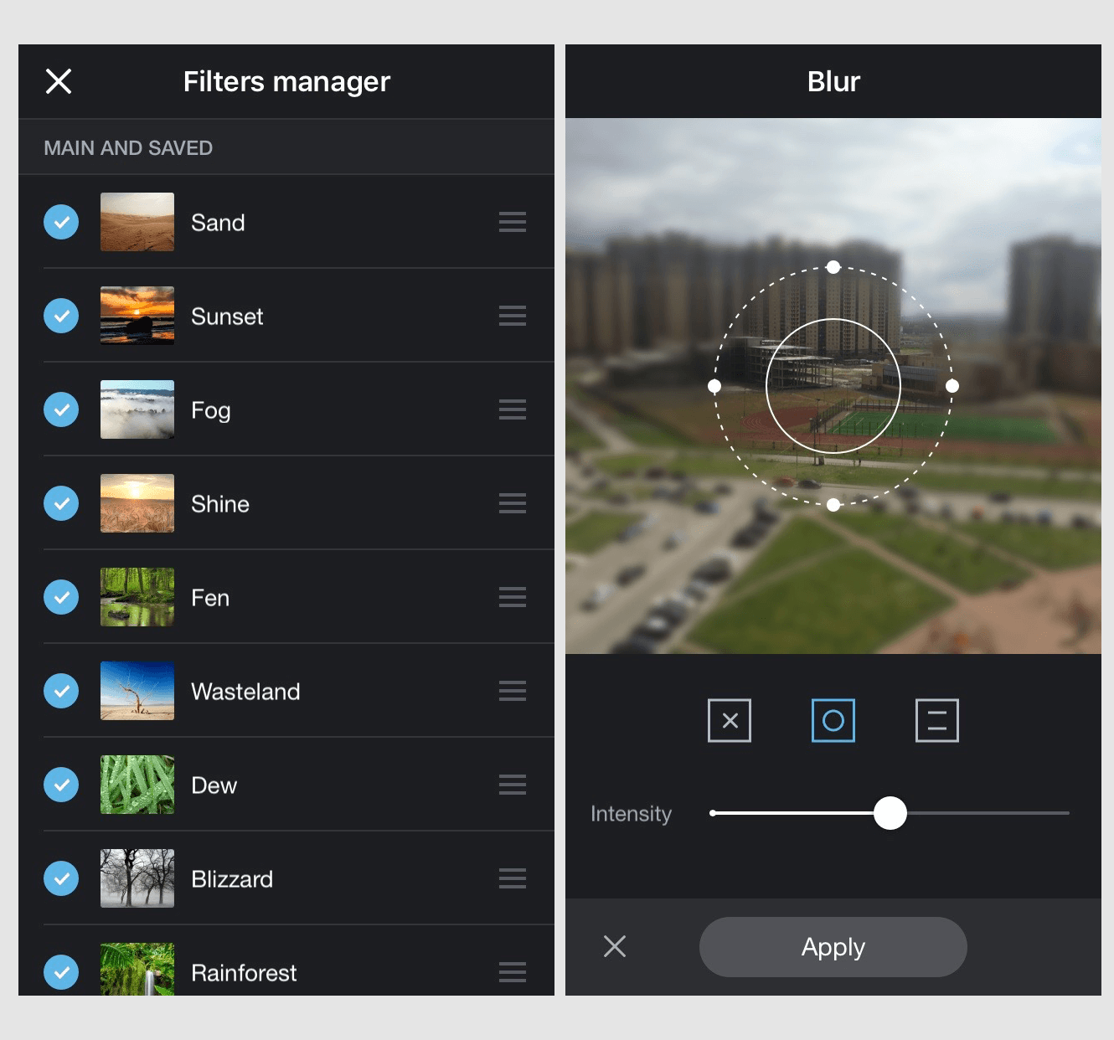The height and width of the screenshot is (1040, 1114).
Task: Apply the blur effect
Action: coord(833,946)
